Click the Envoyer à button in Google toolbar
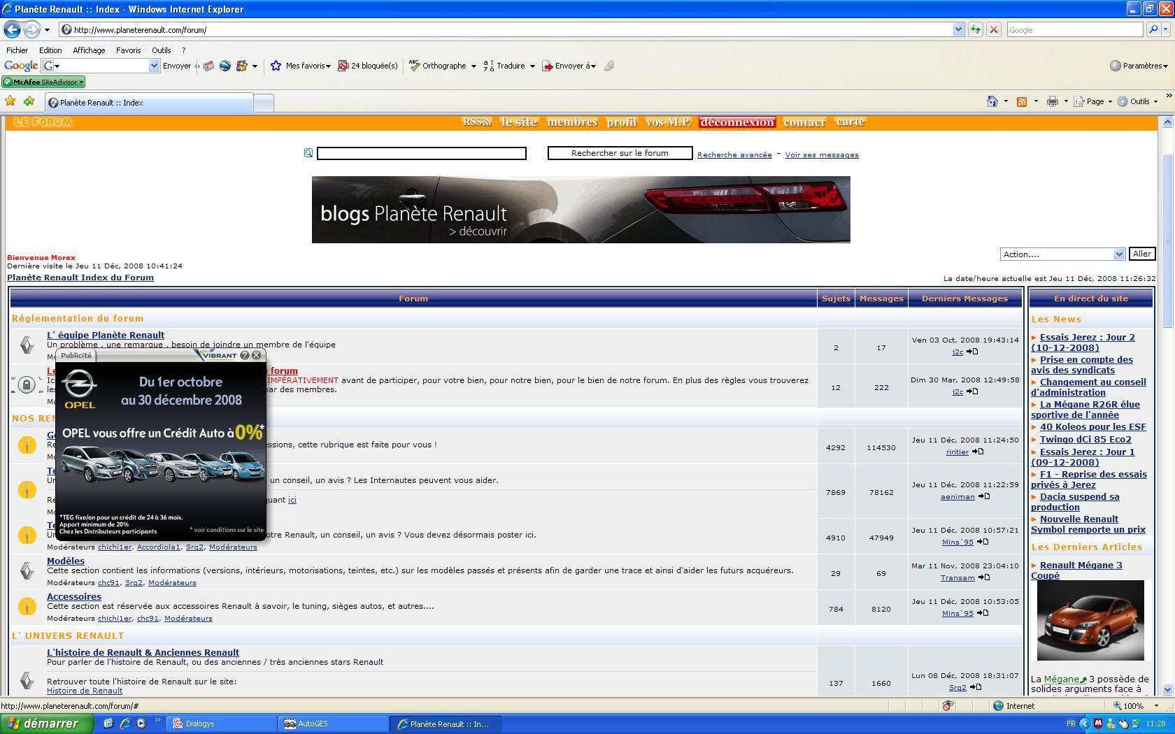The width and height of the screenshot is (1175, 734). (568, 66)
